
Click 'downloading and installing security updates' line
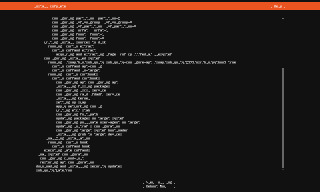[x=79, y=166]
